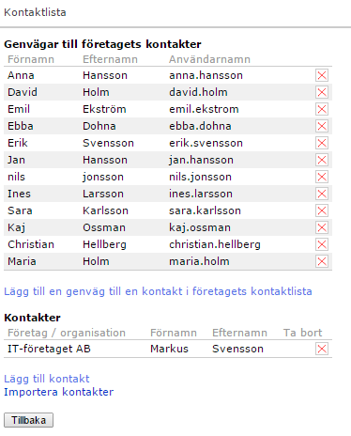Delete sara.karlsson shortcut red X icon
Viewport: 351px width, 436px height.
[322, 210]
